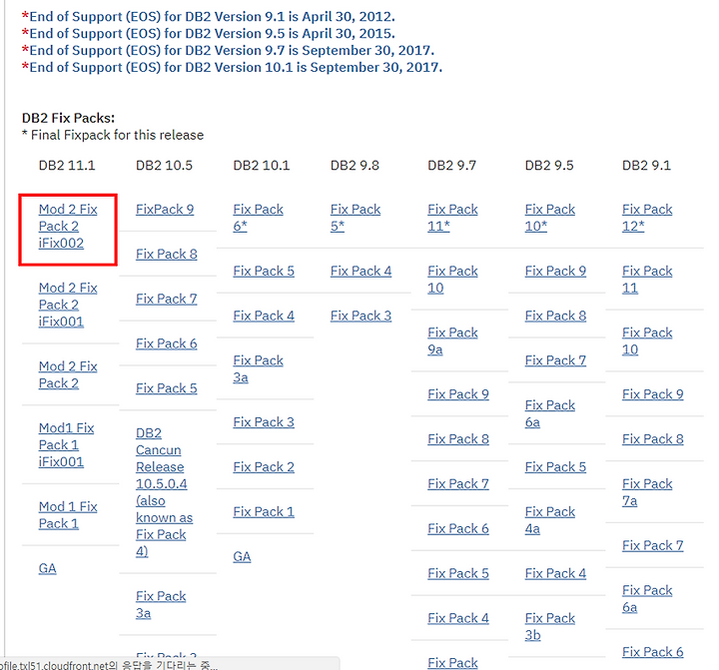Open DB2 9.1 Fix Pack 8 link
This screenshot has height=670, width=719.
click(652, 439)
